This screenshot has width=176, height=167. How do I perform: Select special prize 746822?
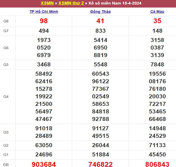[x=101, y=164]
